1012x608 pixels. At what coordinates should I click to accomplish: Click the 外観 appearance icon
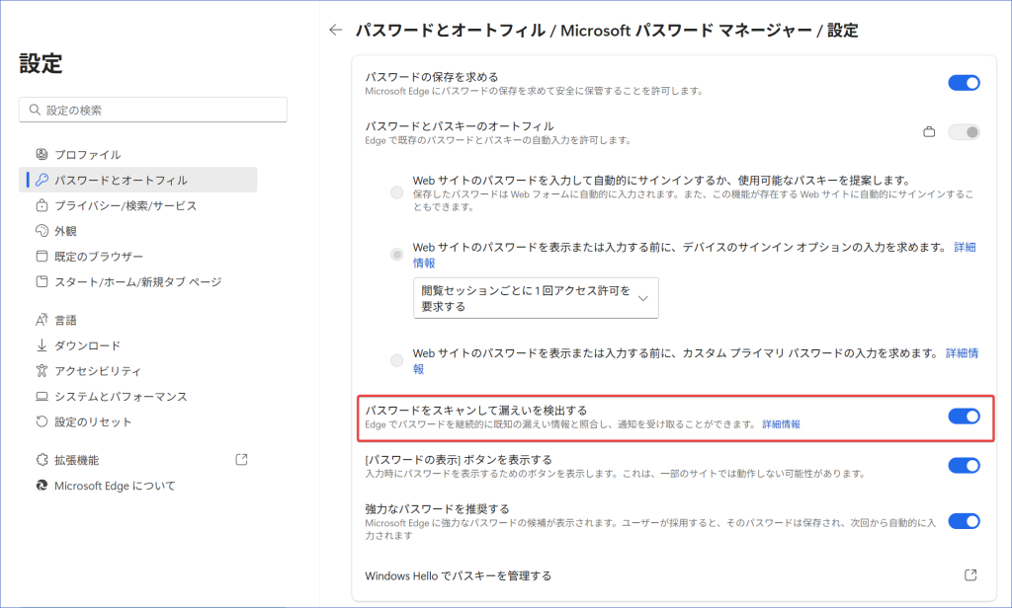point(42,231)
